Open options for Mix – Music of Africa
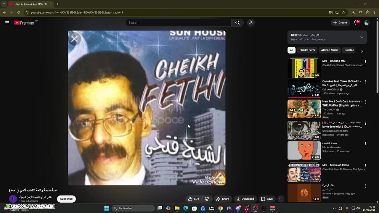 pos(365,166)
